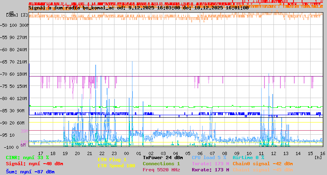Viewport: 327px width, 175px height.
Task: Click hour label "11" on time axis
Action: point(261,153)
